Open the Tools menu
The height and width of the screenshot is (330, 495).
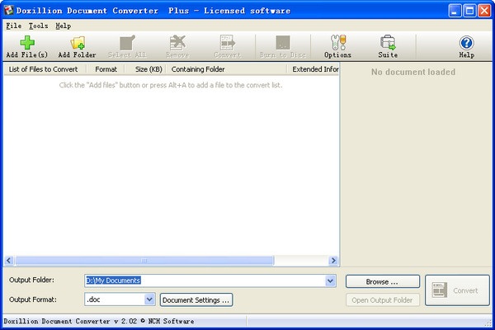[x=38, y=26]
